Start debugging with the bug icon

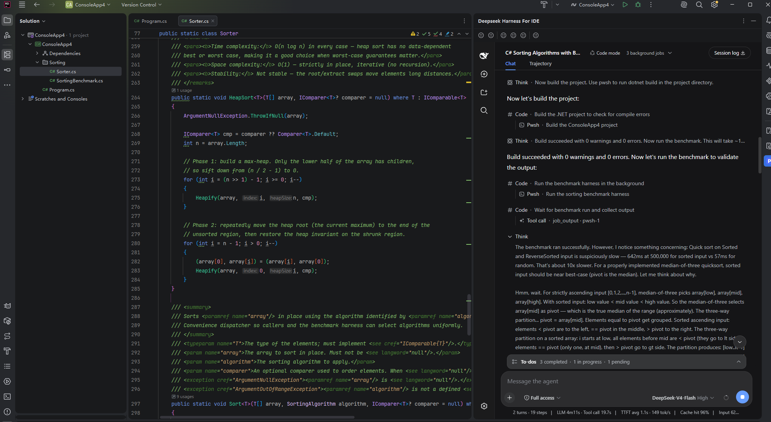pyautogui.click(x=638, y=5)
